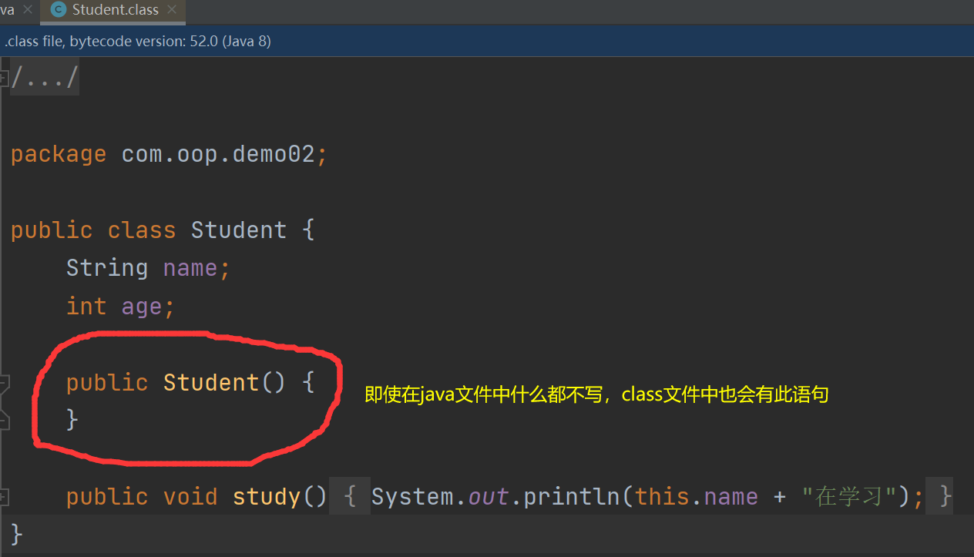Click System in the println statement
Viewport: 974px width, 557px height.
(x=412, y=496)
